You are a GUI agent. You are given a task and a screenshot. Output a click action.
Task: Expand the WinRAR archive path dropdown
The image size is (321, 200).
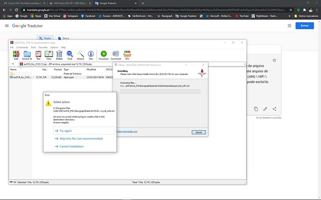(x=244, y=64)
